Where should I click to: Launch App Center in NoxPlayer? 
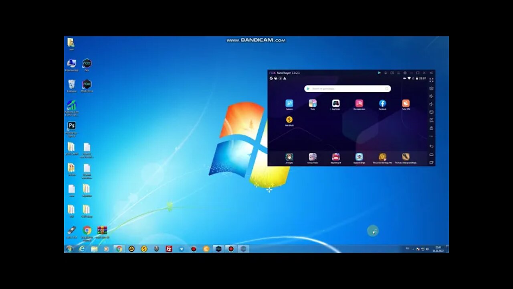point(336,104)
